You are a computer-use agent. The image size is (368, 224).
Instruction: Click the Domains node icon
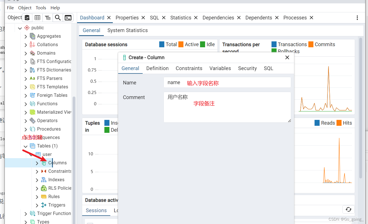point(32,53)
